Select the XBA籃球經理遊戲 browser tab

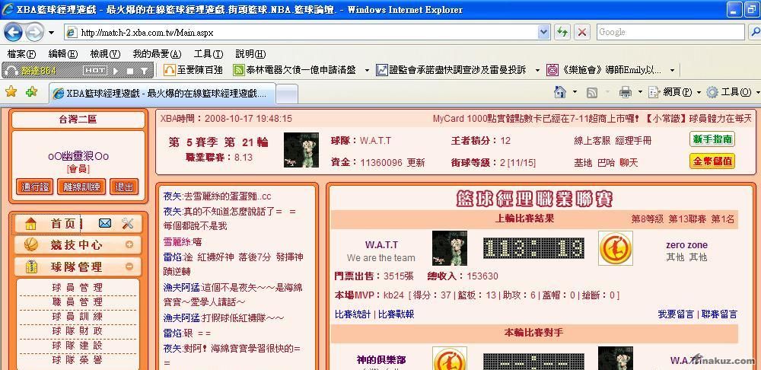(163, 93)
